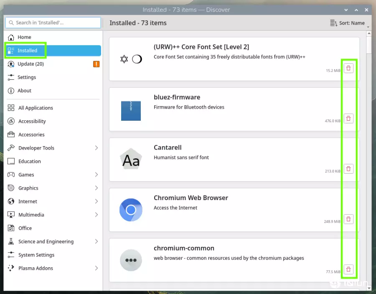Expand the Plasma Addons category

[96, 268]
